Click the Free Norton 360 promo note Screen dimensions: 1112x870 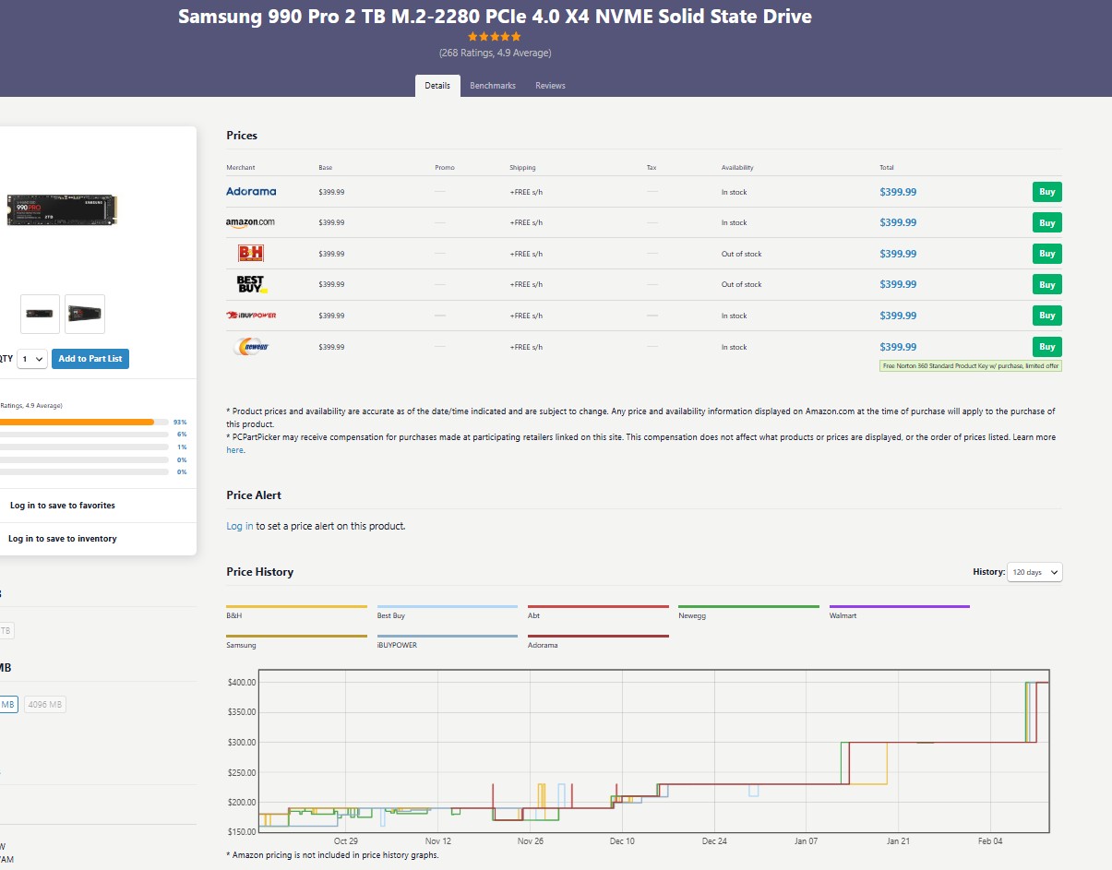pyautogui.click(x=971, y=366)
